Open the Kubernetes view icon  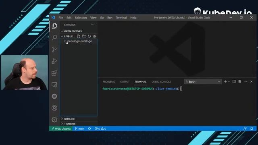pos(54,96)
